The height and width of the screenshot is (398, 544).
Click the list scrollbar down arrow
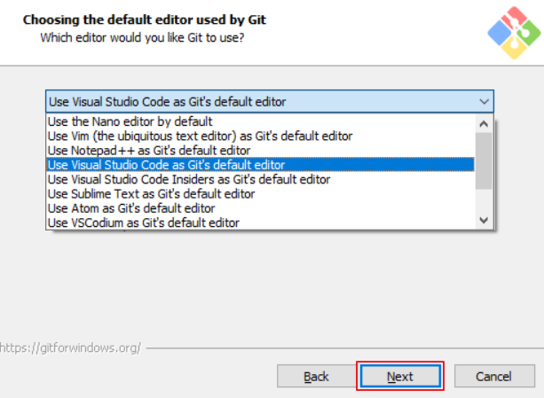(x=484, y=221)
